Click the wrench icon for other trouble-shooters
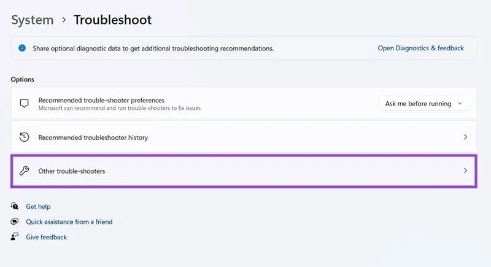 24,171
